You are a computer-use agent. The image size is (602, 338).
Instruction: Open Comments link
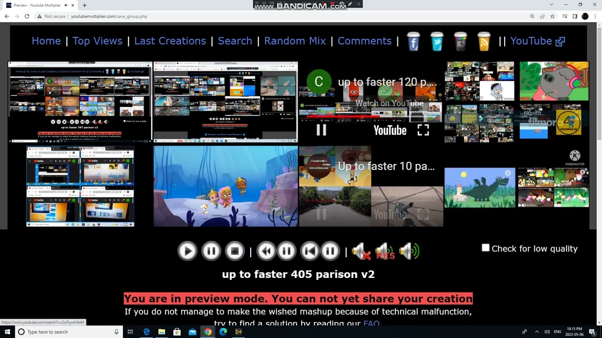click(364, 41)
